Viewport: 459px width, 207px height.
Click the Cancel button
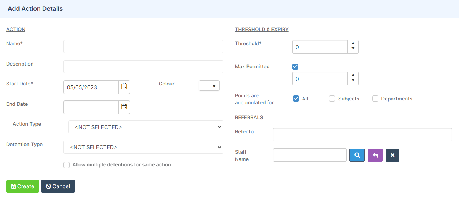pyautogui.click(x=58, y=186)
